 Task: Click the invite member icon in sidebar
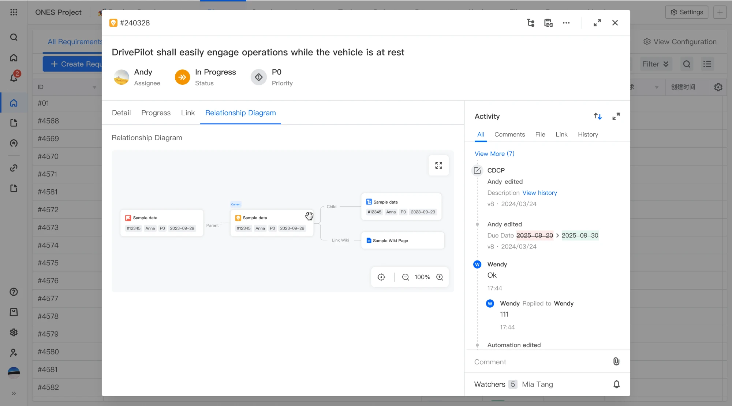pos(14,353)
